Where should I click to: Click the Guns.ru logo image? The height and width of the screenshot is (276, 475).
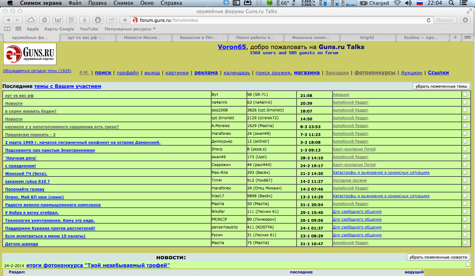coord(30,54)
